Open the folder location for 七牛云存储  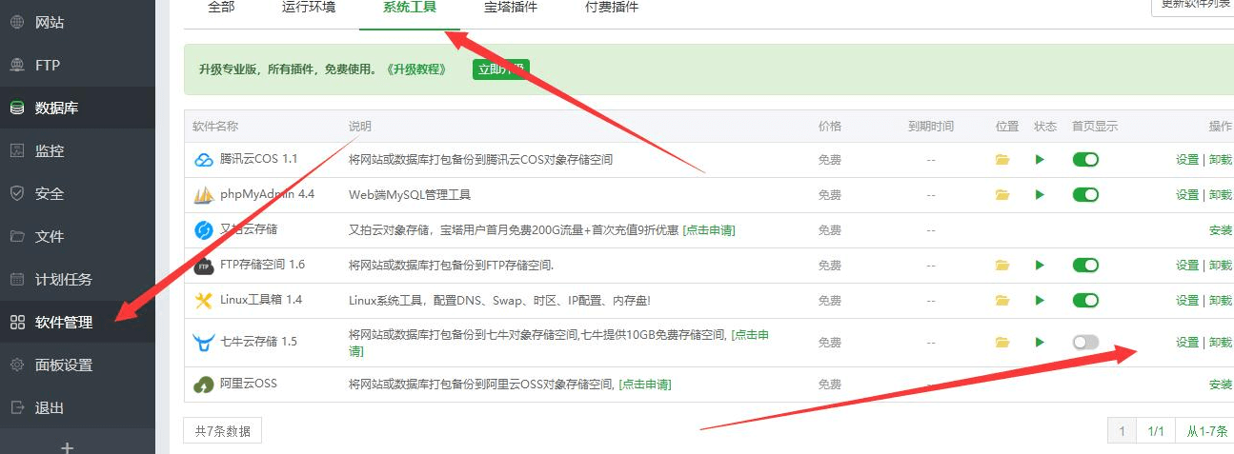click(x=1002, y=343)
